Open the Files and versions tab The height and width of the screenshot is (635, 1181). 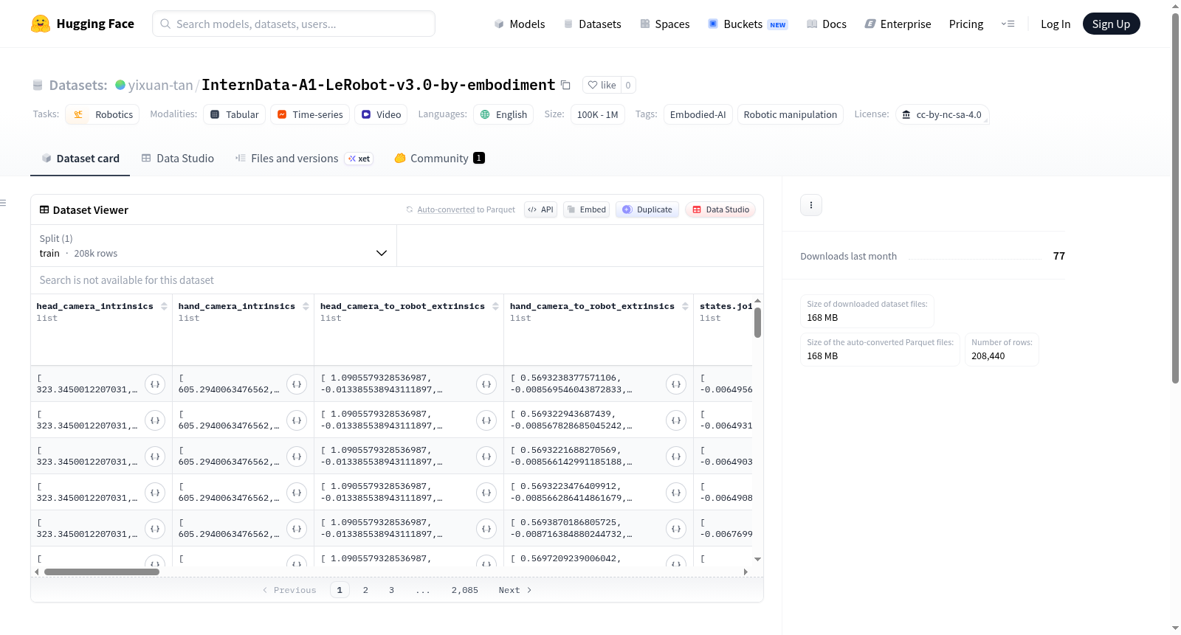304,158
